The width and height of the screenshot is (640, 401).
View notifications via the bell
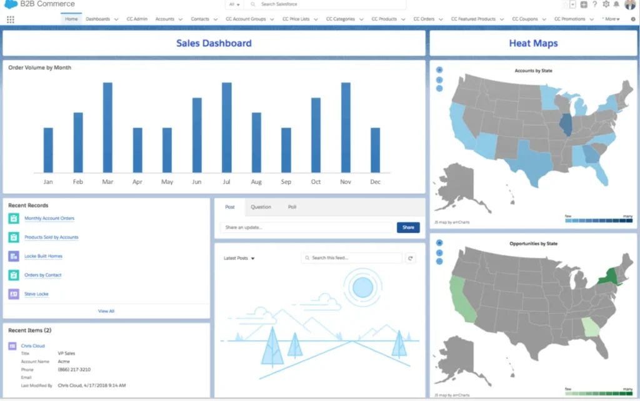click(x=616, y=4)
